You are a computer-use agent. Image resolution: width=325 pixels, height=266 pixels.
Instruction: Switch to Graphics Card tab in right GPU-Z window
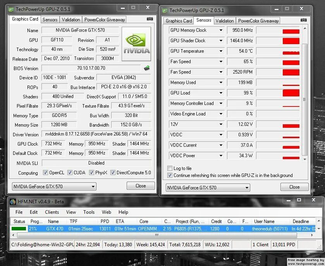coord(179,21)
